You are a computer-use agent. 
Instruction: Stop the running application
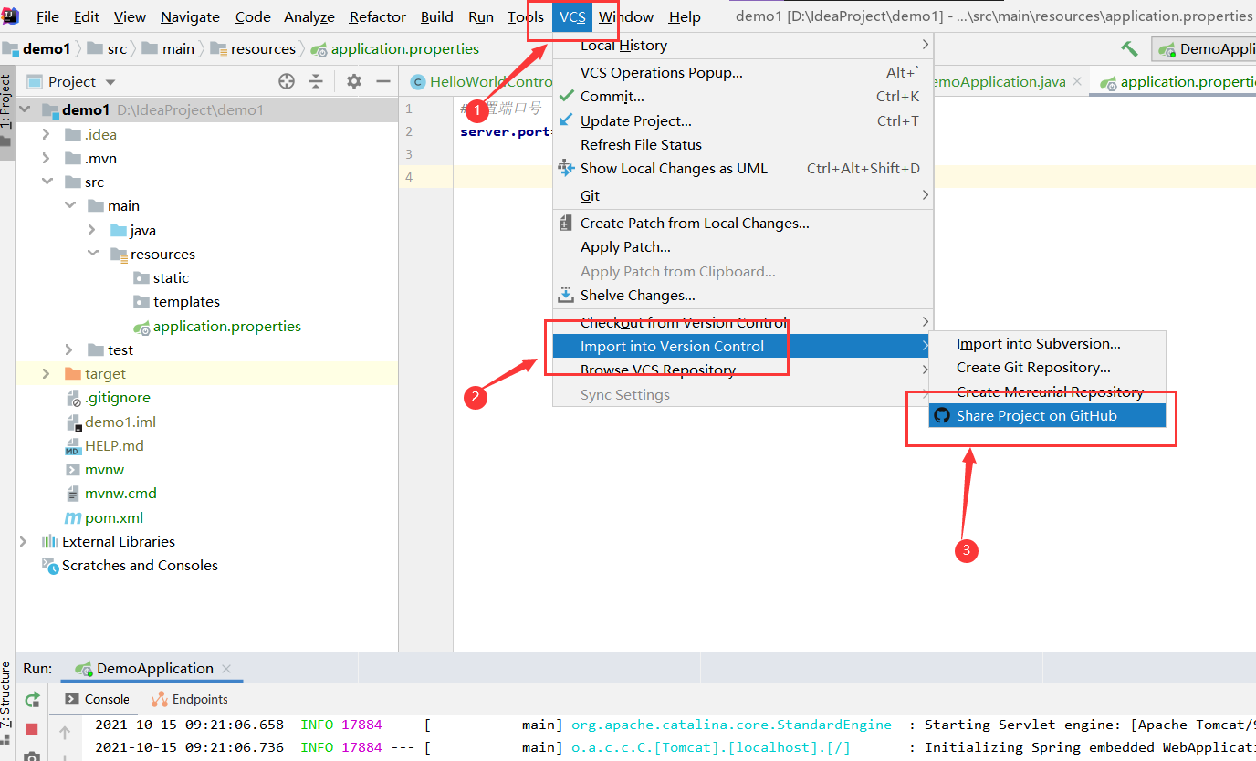(32, 729)
